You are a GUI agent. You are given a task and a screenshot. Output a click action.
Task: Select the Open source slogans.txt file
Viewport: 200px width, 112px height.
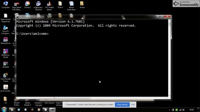tap(6, 18)
